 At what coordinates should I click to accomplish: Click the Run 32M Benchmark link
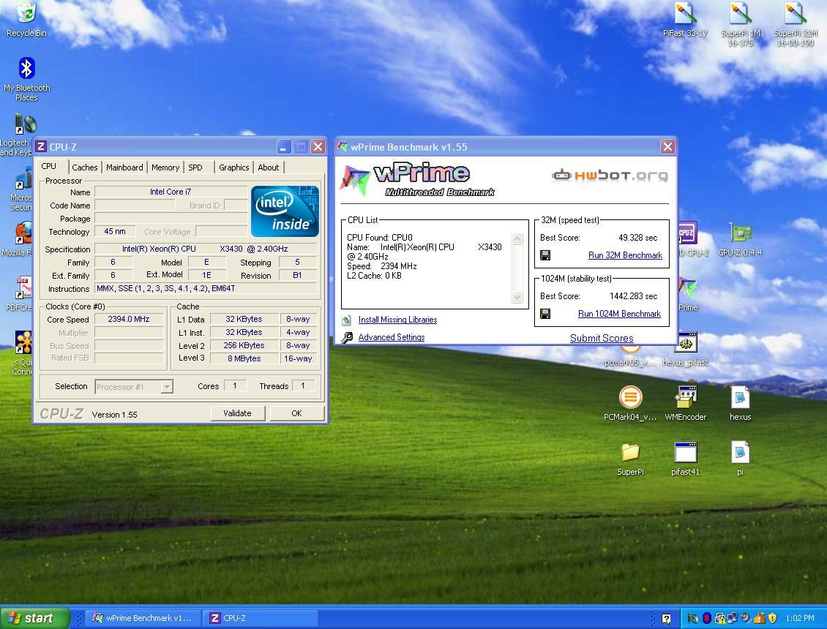pos(625,255)
